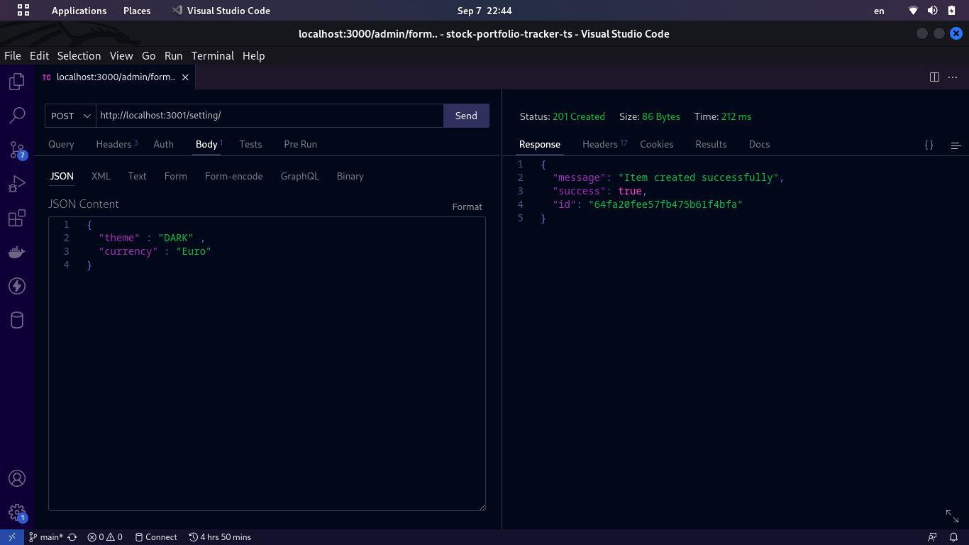Select Form body type
This screenshot has width=969, height=545.
pos(175,176)
